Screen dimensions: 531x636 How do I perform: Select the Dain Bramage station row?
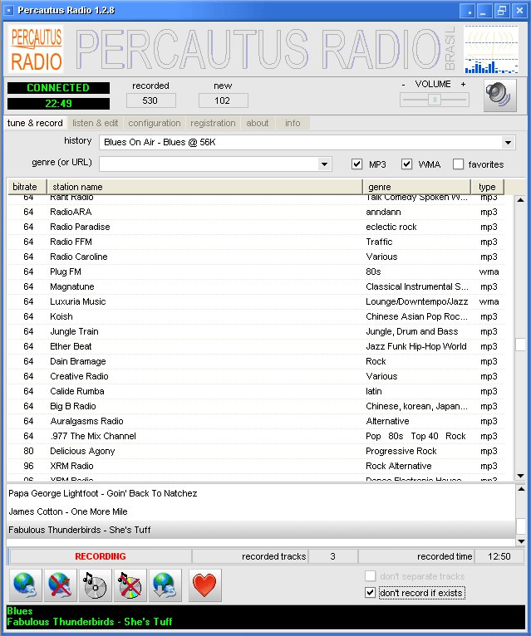click(257, 361)
